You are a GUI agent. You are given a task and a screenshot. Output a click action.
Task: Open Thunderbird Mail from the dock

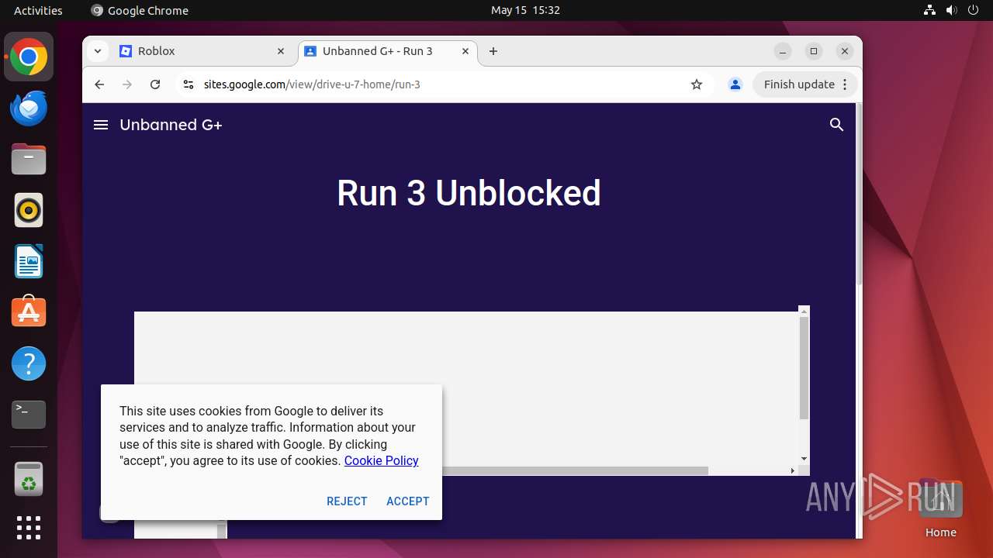point(29,108)
